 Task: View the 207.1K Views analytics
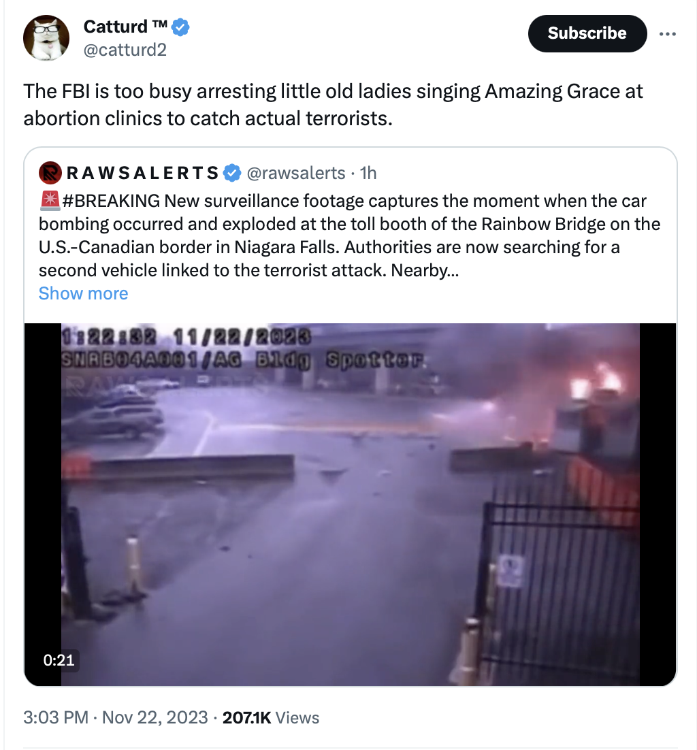(271, 717)
